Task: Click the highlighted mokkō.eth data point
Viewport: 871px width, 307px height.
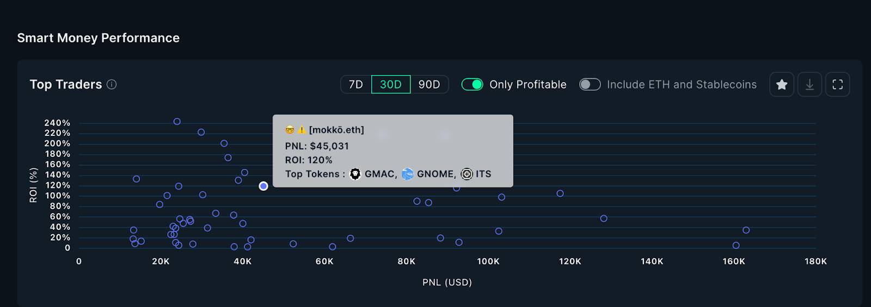Action: 263,186
